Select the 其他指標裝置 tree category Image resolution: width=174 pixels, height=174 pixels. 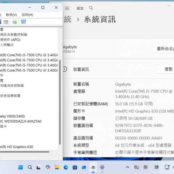10,96
